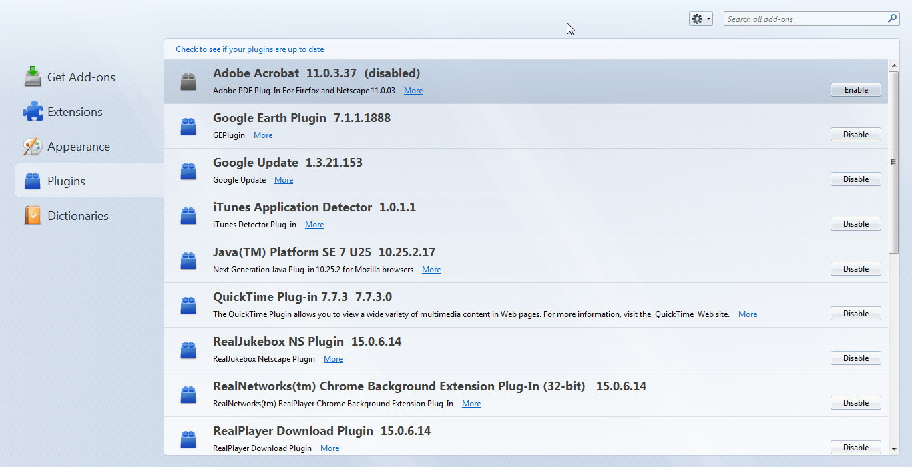Screen dimensions: 912x467
Task: Disable Java(TM) Platform SE 7 U25
Action: [x=856, y=269]
